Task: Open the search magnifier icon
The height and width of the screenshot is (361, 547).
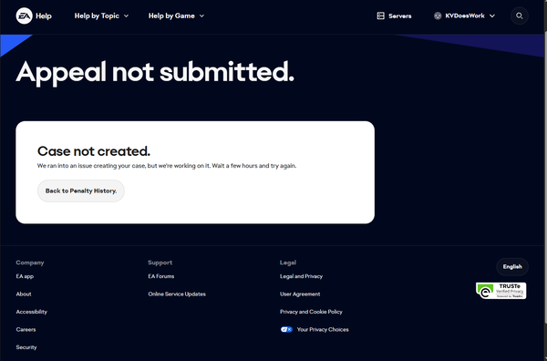Action: pyautogui.click(x=519, y=15)
